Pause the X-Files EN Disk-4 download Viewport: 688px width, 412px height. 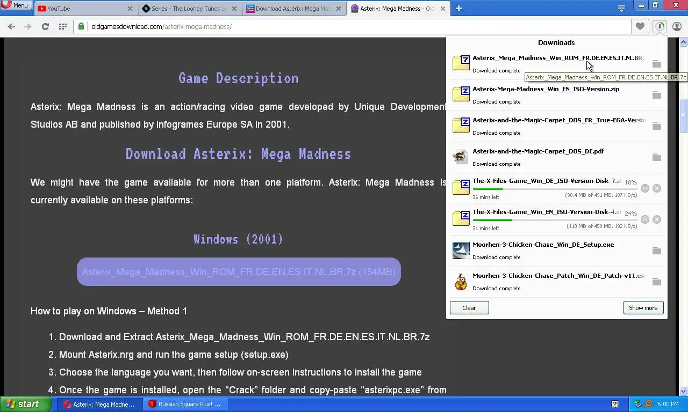click(x=645, y=219)
